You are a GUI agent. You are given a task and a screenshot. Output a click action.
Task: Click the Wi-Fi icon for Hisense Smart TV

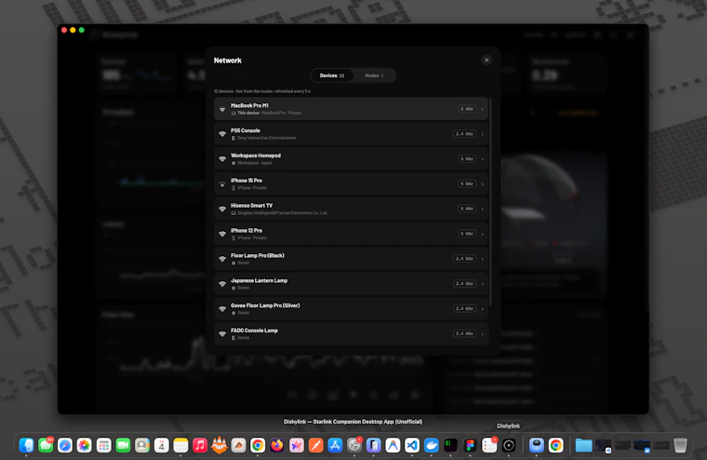coord(222,209)
